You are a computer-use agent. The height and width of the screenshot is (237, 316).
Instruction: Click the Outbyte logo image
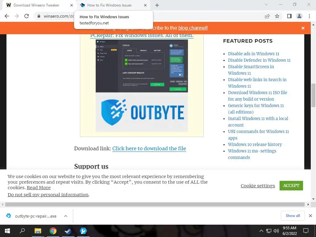point(142,112)
